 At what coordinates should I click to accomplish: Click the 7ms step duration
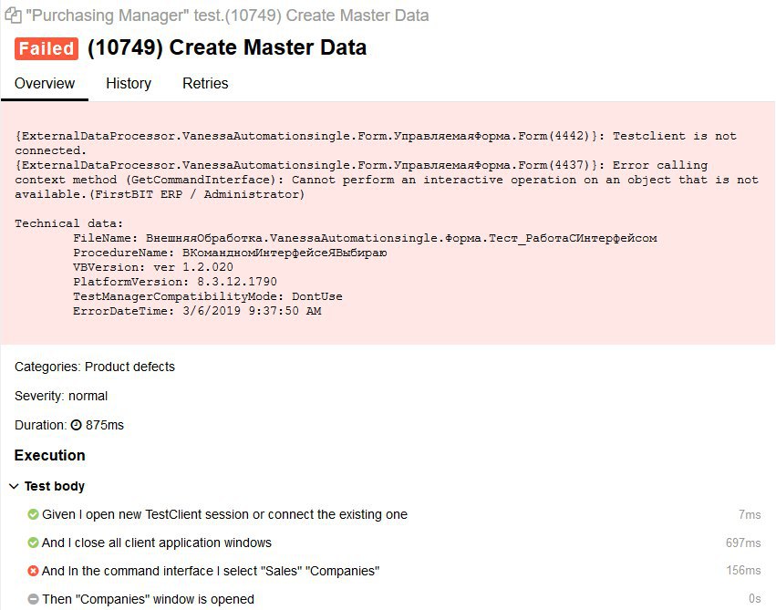(750, 514)
